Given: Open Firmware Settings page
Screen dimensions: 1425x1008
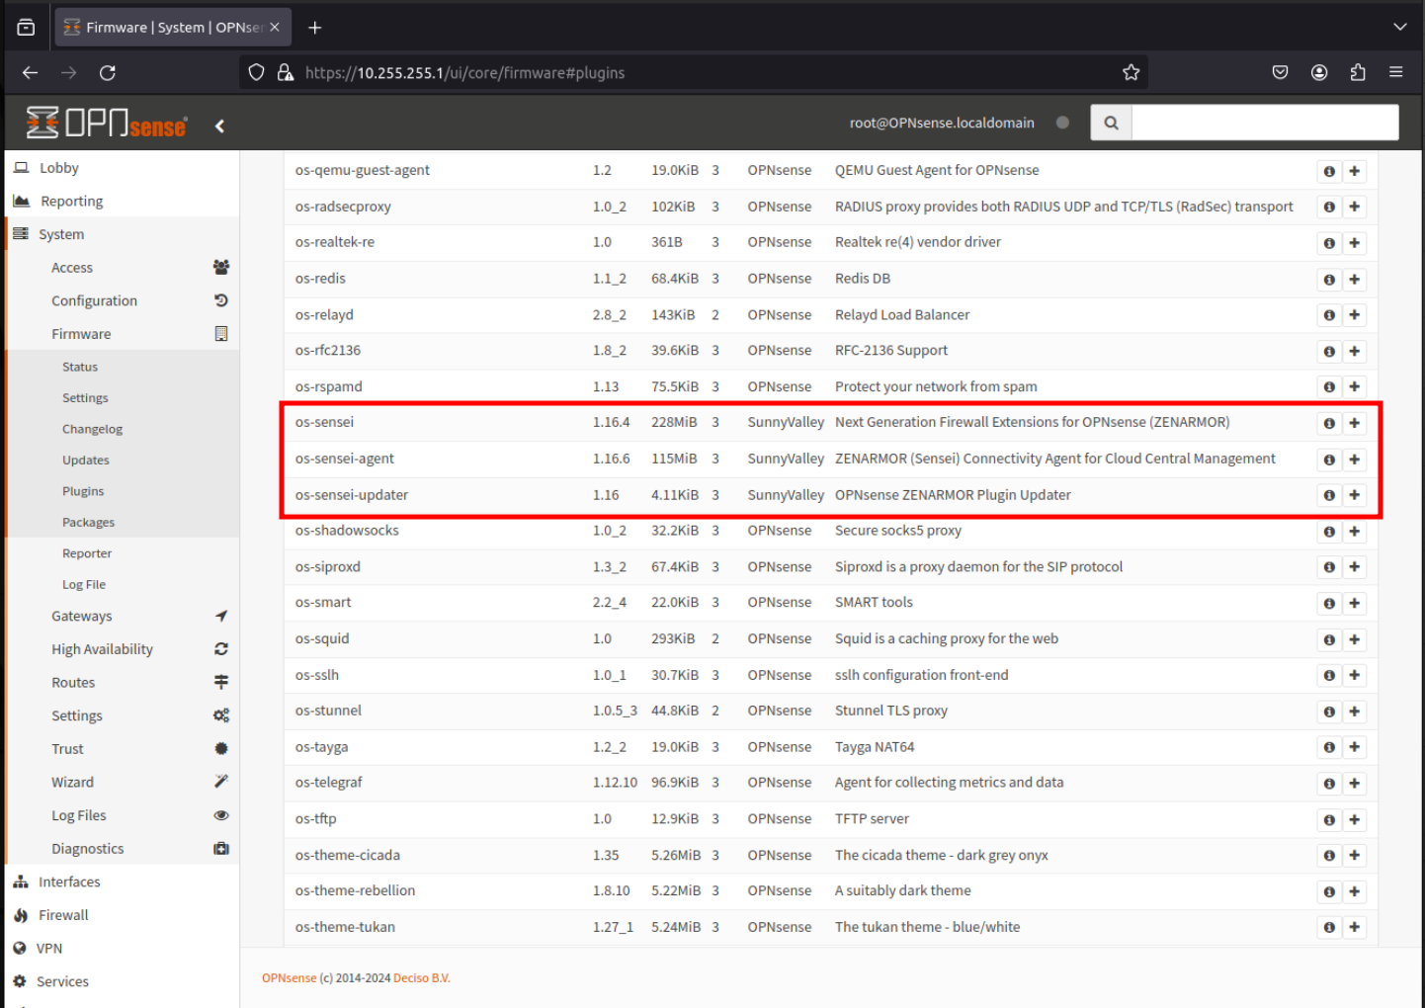Looking at the screenshot, I should tap(122, 398).
